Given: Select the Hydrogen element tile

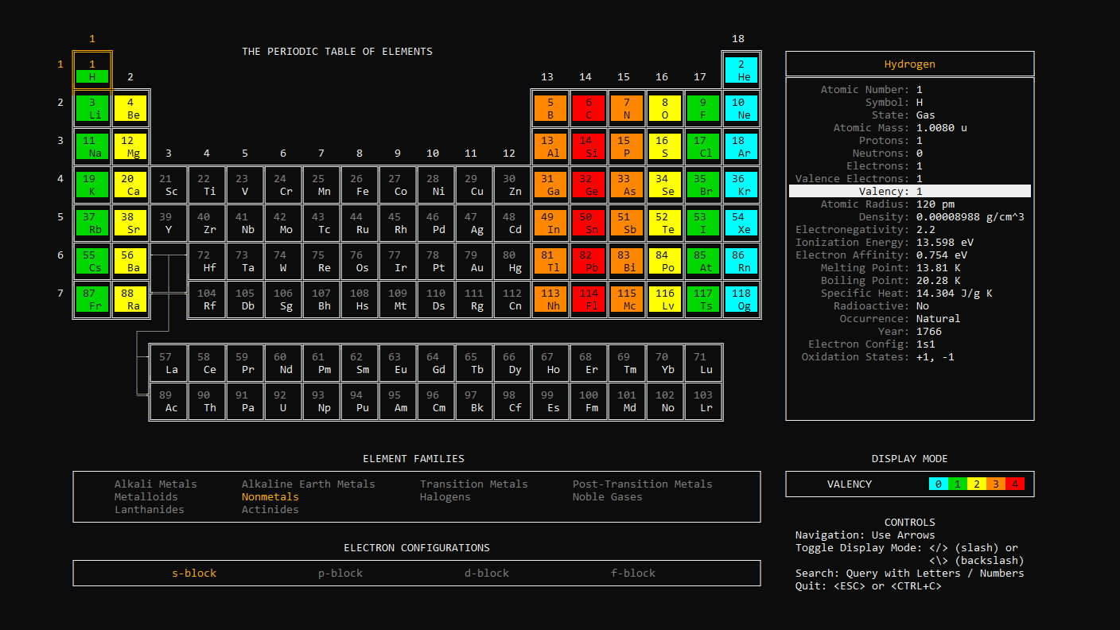Looking at the screenshot, I should pyautogui.click(x=92, y=69).
